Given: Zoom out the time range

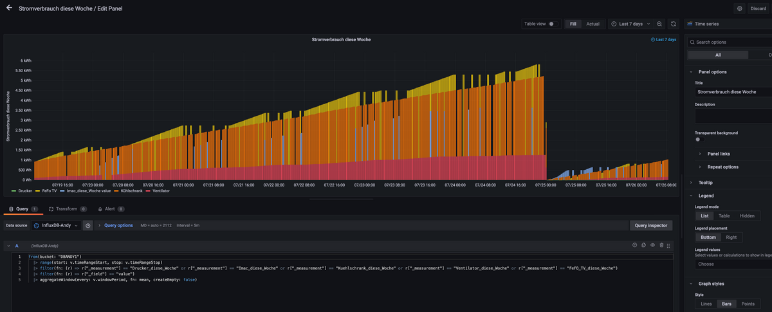Looking at the screenshot, I should (x=659, y=24).
